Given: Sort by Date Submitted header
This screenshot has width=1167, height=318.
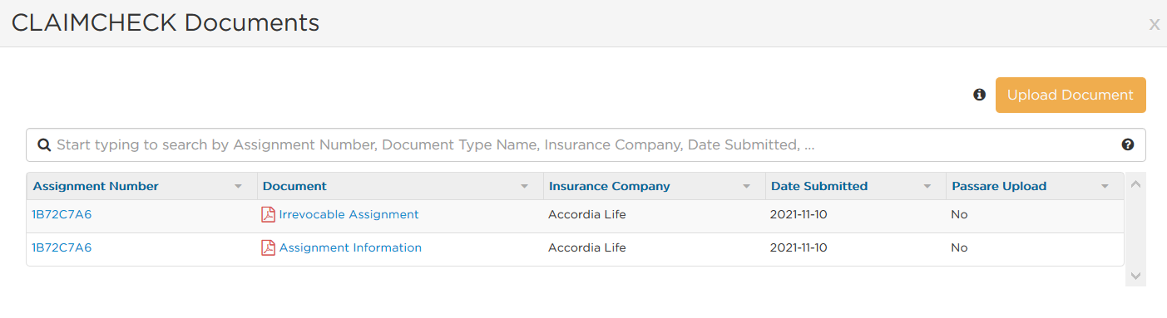Looking at the screenshot, I should [x=819, y=186].
